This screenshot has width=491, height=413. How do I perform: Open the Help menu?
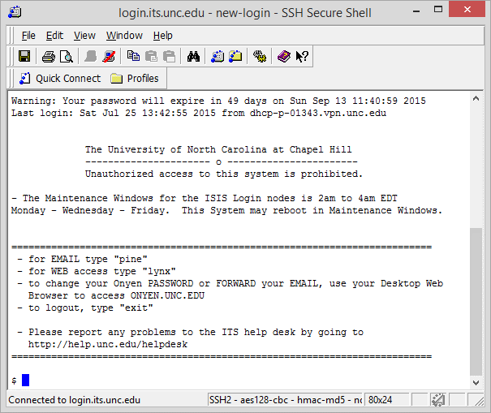click(163, 36)
